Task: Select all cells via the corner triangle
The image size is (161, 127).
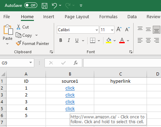Action: click(3, 74)
